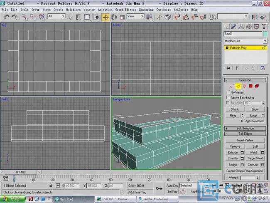Open the Motion command panel tab
This screenshot has width=270, height=203.
pos(249,27)
